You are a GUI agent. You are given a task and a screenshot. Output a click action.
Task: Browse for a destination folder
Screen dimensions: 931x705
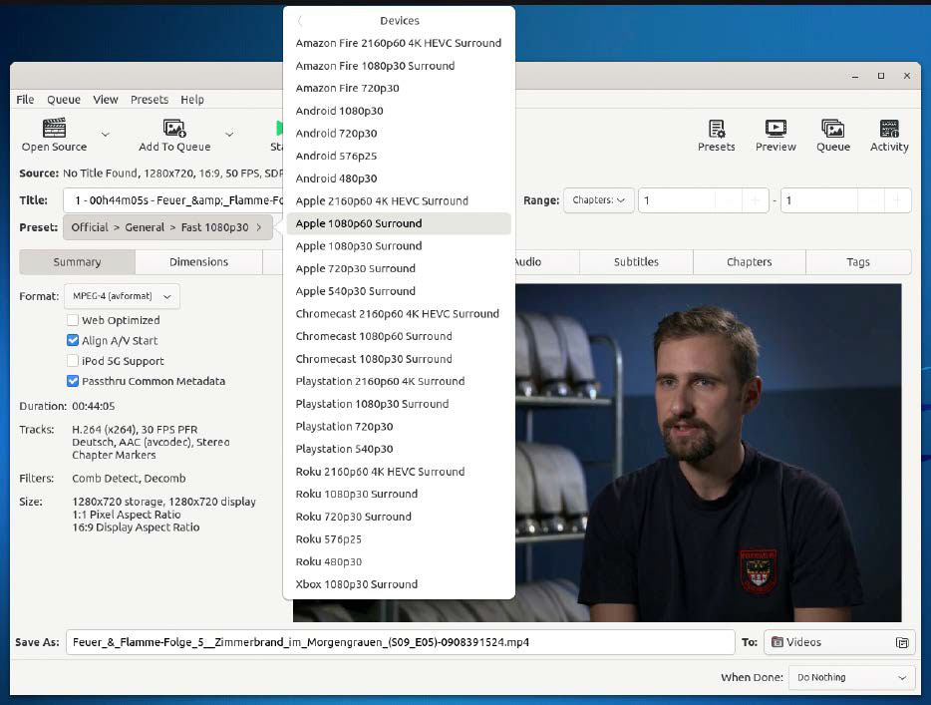[x=902, y=642]
